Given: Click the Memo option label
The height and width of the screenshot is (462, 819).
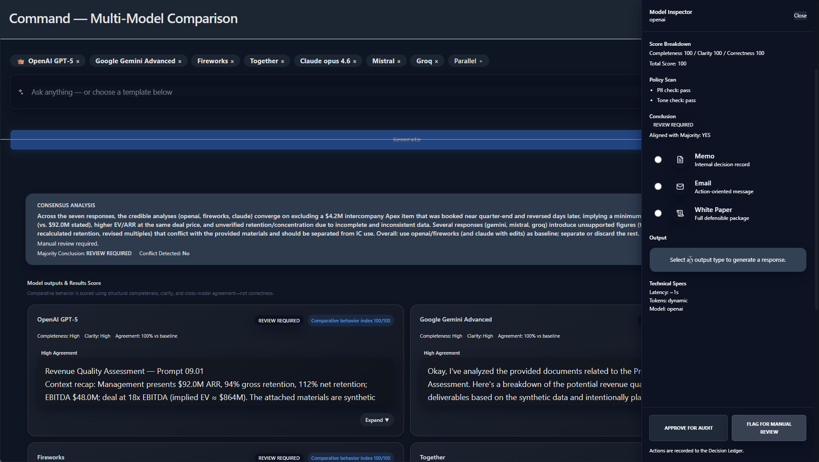Looking at the screenshot, I should coord(704,156).
